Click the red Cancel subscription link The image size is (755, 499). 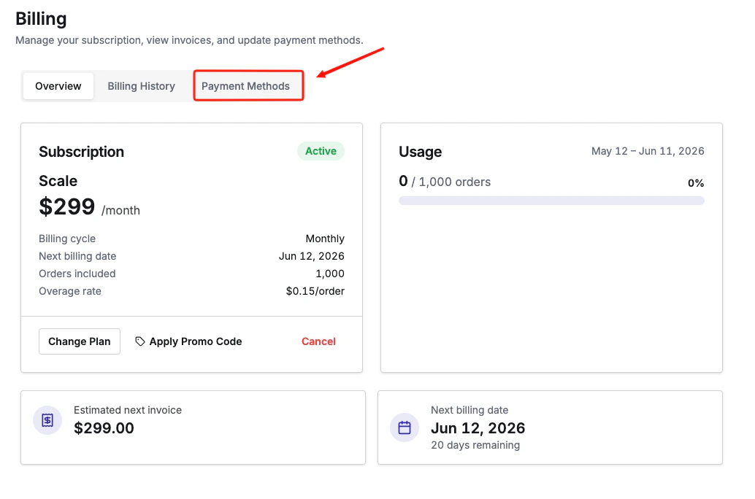pyautogui.click(x=318, y=341)
